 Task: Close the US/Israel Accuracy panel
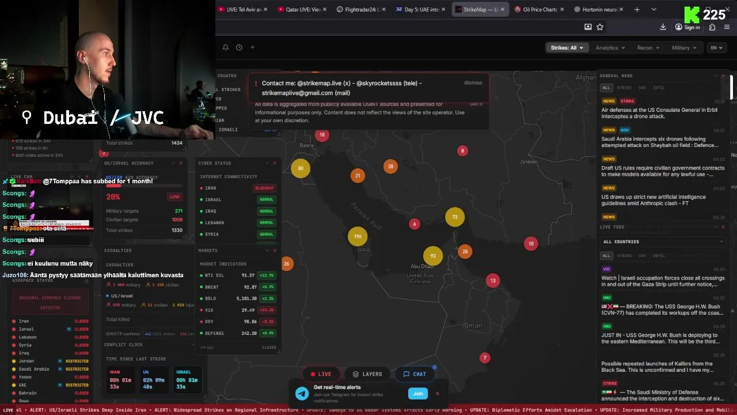181,163
